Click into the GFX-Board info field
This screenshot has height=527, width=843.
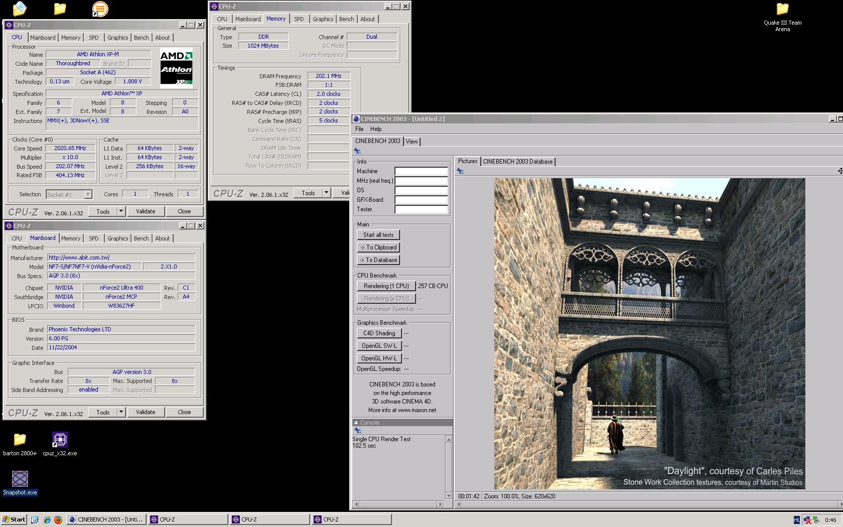pyautogui.click(x=421, y=200)
